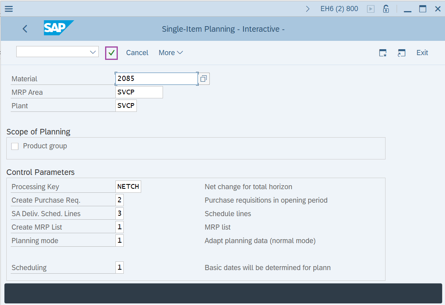Viewport: 445px width, 305px height.
Task: Click the padlock icon in title bar
Action: [x=386, y=9]
